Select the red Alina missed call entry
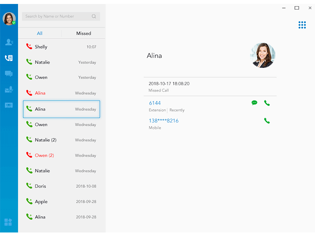The height and width of the screenshot is (236, 315). click(x=61, y=93)
